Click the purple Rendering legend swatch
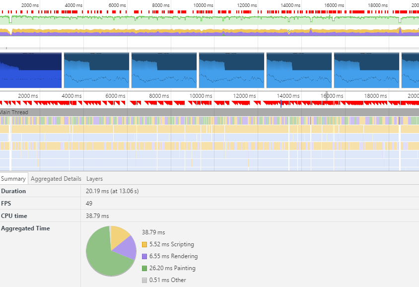The width and height of the screenshot is (419, 287). pyautogui.click(x=144, y=256)
